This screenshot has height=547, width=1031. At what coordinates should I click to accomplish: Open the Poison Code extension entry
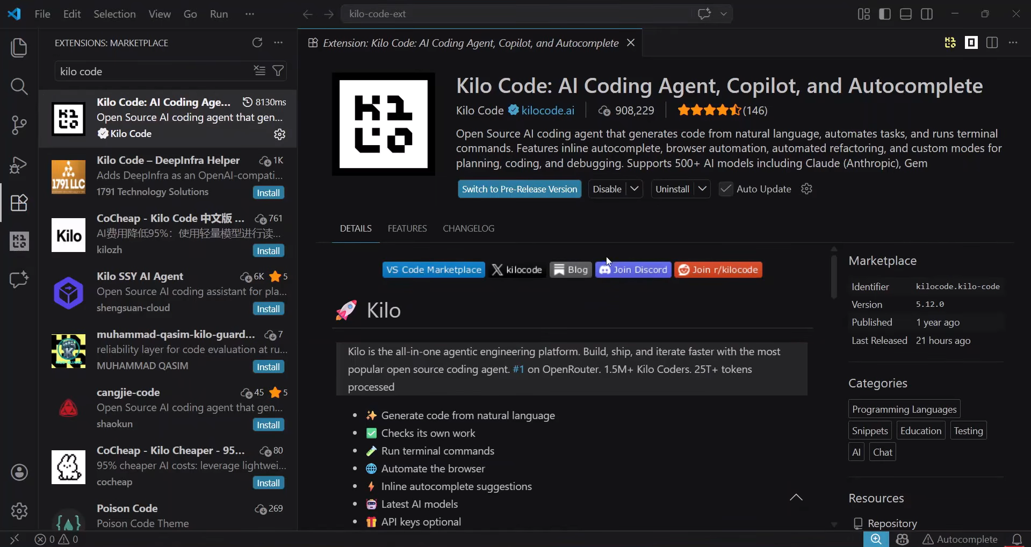(x=168, y=516)
